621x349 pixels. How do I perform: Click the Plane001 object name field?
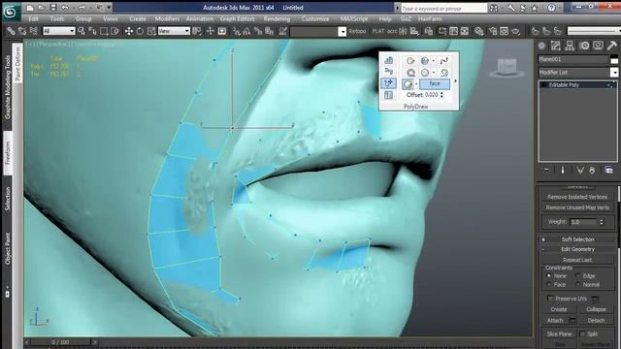click(x=572, y=59)
